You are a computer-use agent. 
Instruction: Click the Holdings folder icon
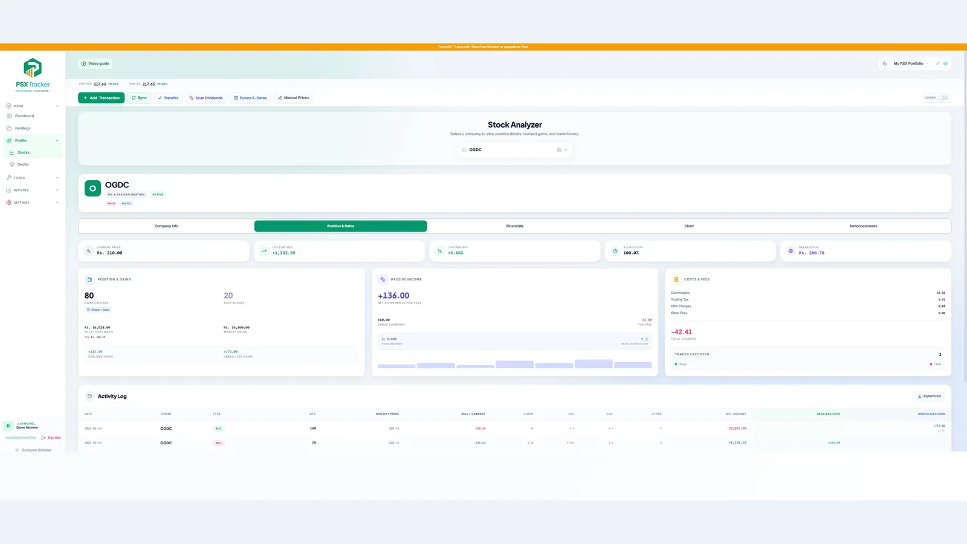[x=9, y=128]
